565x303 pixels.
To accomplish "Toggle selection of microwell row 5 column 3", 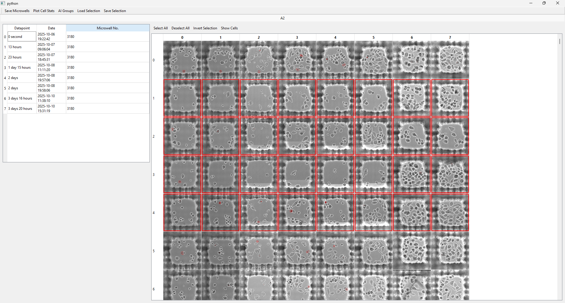I will click(x=297, y=251).
